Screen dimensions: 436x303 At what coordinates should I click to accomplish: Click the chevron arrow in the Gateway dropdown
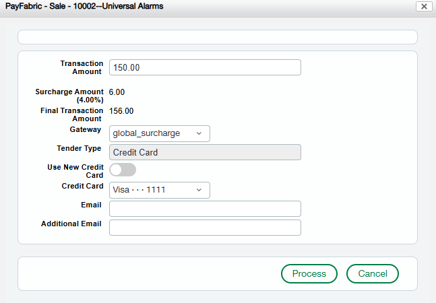pos(199,133)
